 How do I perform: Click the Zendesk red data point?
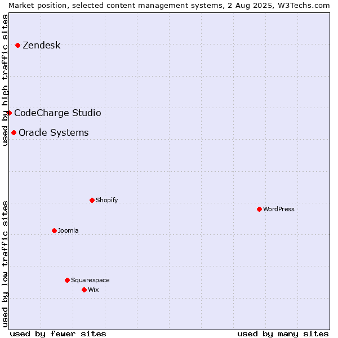click(x=18, y=45)
